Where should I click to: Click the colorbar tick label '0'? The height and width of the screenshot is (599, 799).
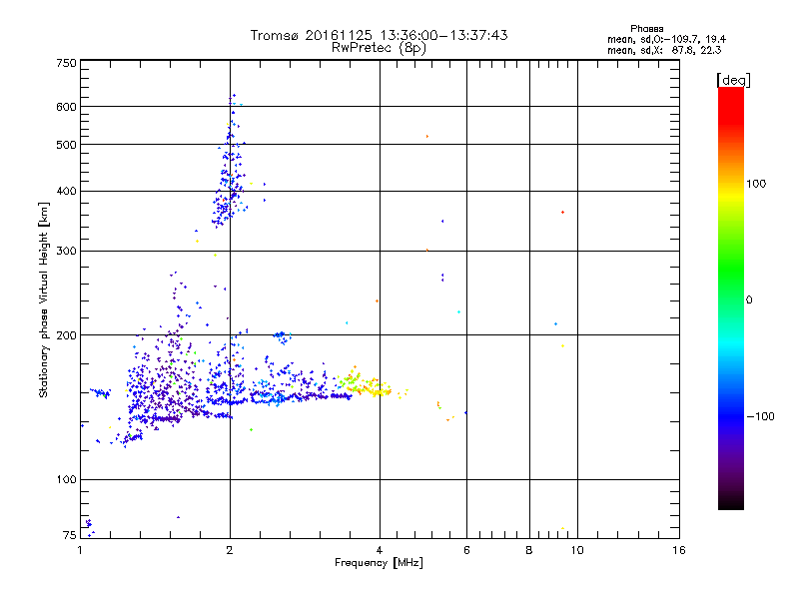click(748, 300)
